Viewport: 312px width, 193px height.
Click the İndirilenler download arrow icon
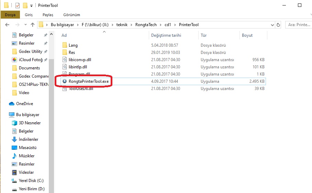(x=14, y=139)
